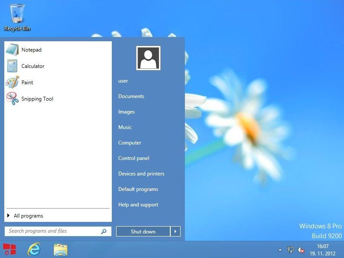Open Documents
This screenshot has width=344, height=258.
click(x=131, y=96)
